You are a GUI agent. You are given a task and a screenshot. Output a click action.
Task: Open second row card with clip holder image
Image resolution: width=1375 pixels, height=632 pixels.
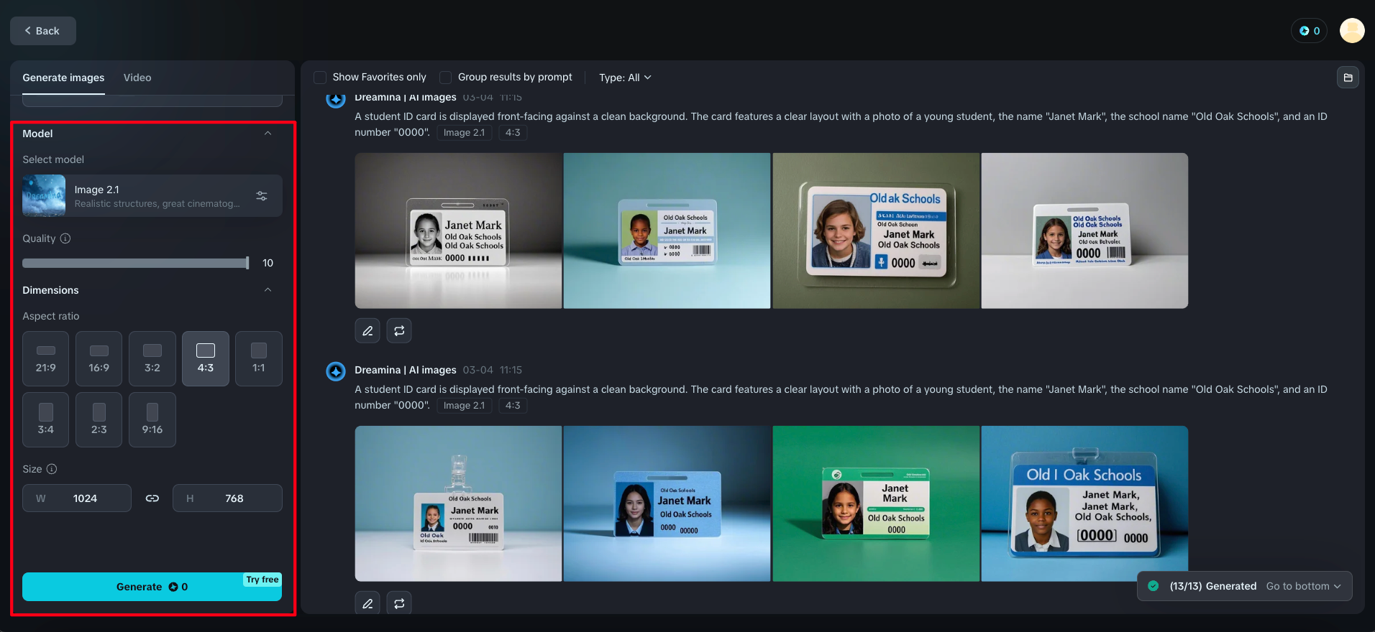[x=458, y=503]
